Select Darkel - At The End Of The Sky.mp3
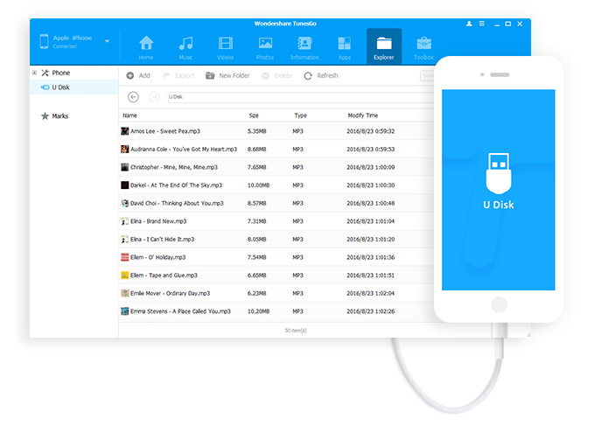Screen dimensions: 609x426 point(276,185)
